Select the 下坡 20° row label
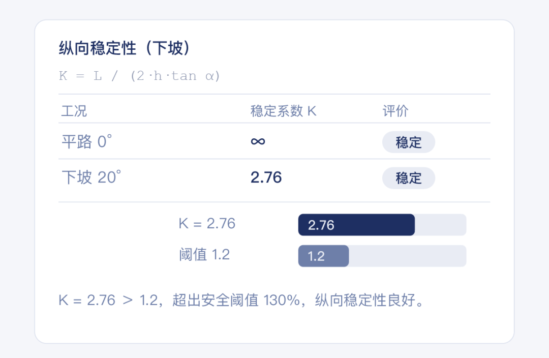The width and height of the screenshot is (549, 358). point(91,177)
